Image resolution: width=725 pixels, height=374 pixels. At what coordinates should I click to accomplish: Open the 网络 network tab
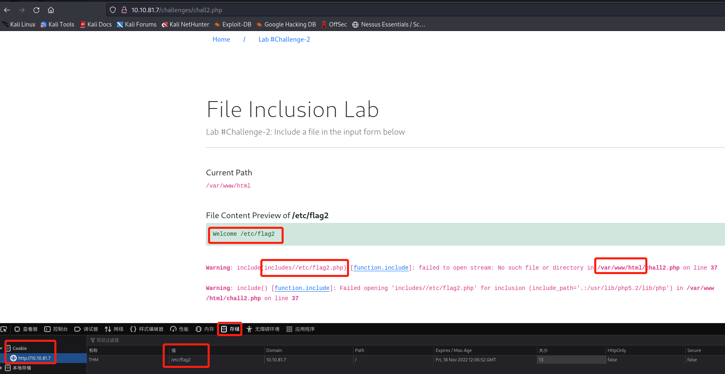point(114,329)
